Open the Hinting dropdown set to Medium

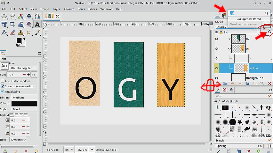tap(24, 98)
